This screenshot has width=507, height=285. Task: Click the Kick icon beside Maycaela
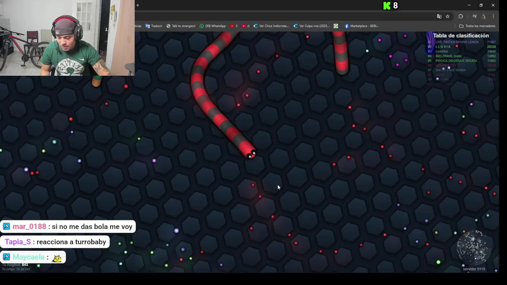[x=6, y=257]
